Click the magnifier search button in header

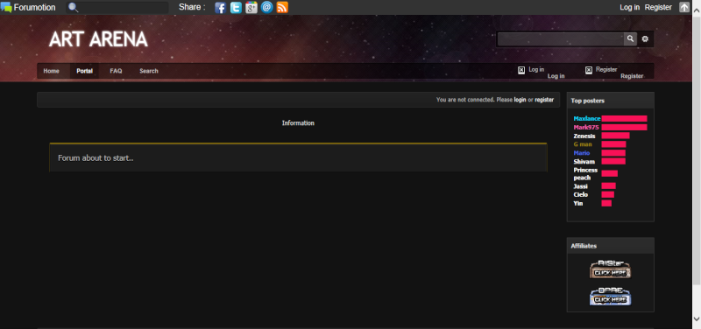(630, 38)
